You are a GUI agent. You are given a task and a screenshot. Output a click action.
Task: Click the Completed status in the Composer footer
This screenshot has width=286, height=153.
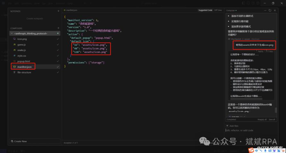click(x=231, y=120)
